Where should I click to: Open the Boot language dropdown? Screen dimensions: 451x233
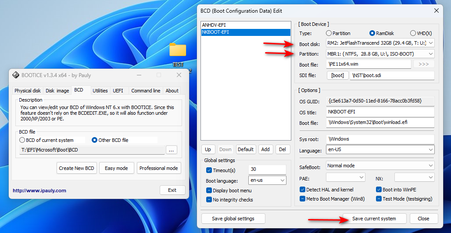coord(267,180)
